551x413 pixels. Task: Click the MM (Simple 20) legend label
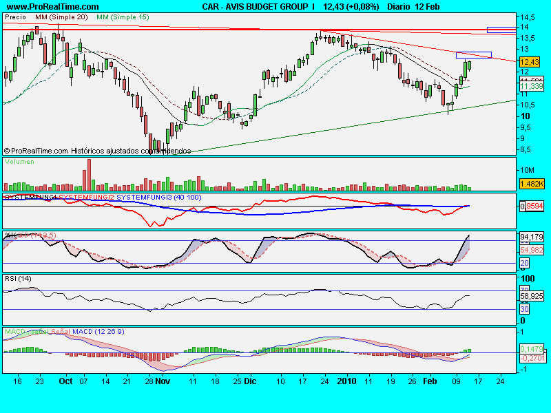(x=61, y=17)
